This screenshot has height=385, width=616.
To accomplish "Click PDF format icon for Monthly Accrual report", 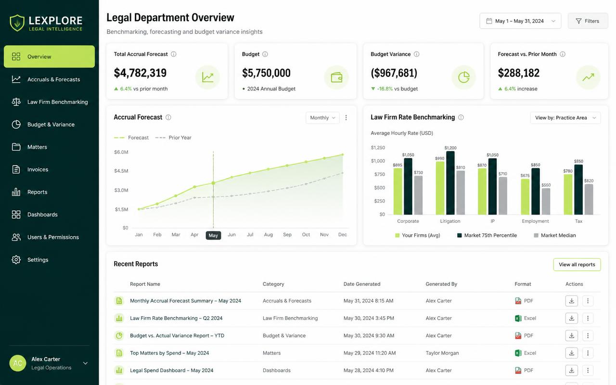I will [518, 301].
